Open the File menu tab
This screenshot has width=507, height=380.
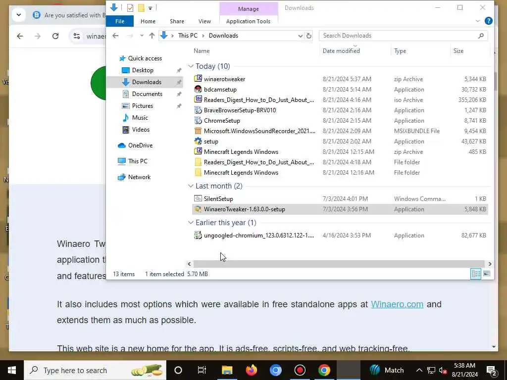click(x=120, y=21)
